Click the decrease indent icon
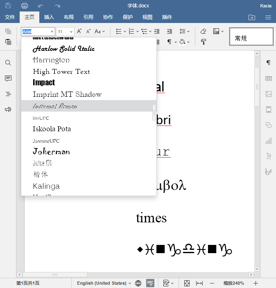Image resolution: width=276 pixels, height=288 pixels. [157, 32]
